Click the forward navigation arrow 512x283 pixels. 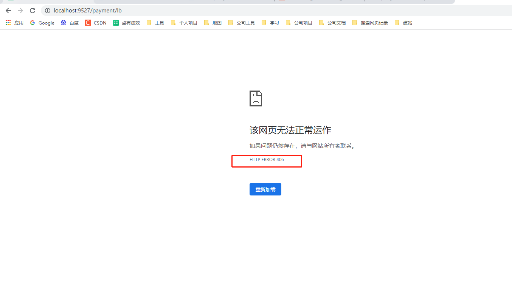click(20, 11)
